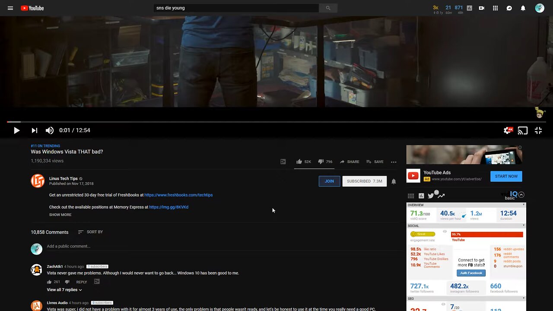553x311 pixels.
Task: Mute the video volume
Action: pos(50,130)
